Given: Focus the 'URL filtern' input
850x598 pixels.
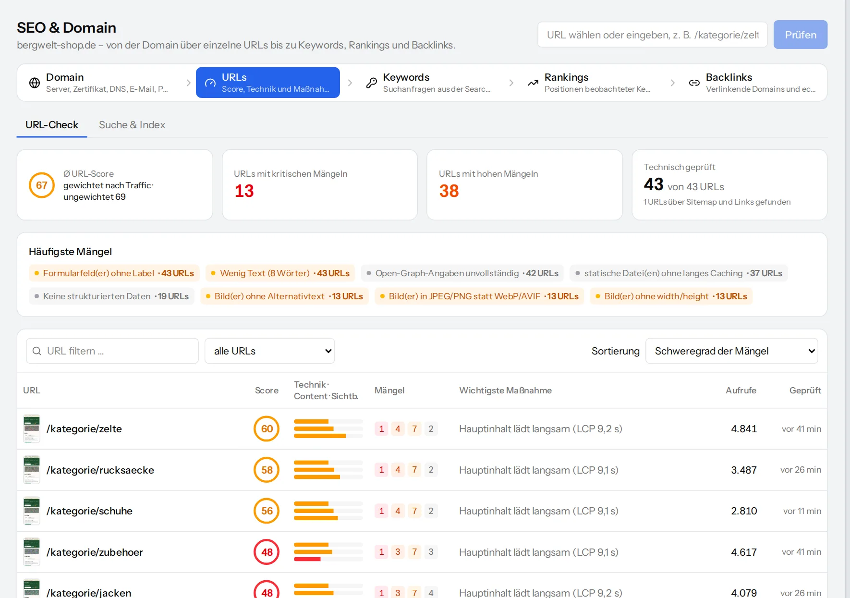Looking at the screenshot, I should point(112,351).
